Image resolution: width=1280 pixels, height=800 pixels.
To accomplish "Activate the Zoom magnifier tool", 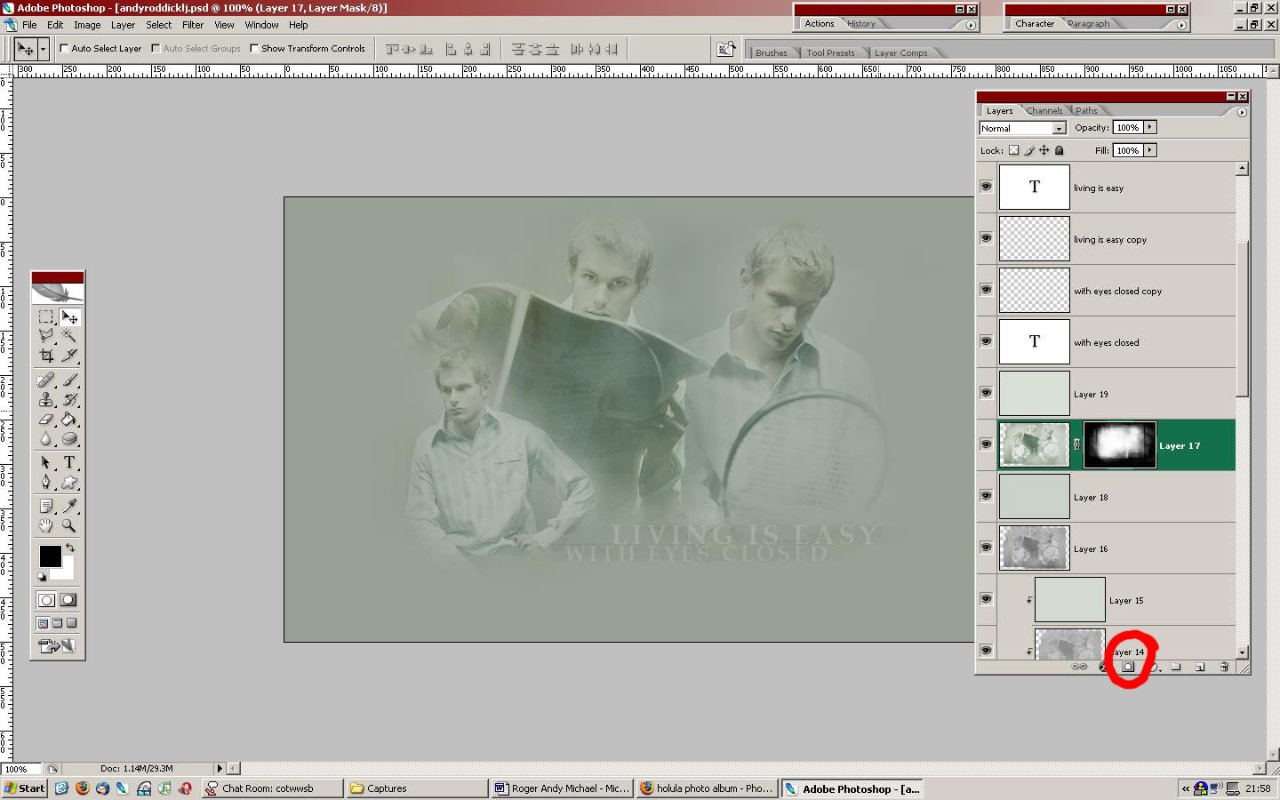I will pyautogui.click(x=69, y=525).
